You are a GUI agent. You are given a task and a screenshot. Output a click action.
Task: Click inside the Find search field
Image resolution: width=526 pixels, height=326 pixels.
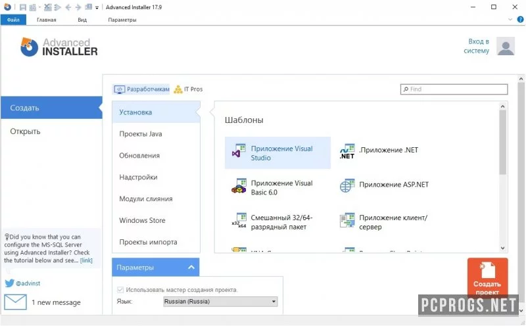(454, 89)
